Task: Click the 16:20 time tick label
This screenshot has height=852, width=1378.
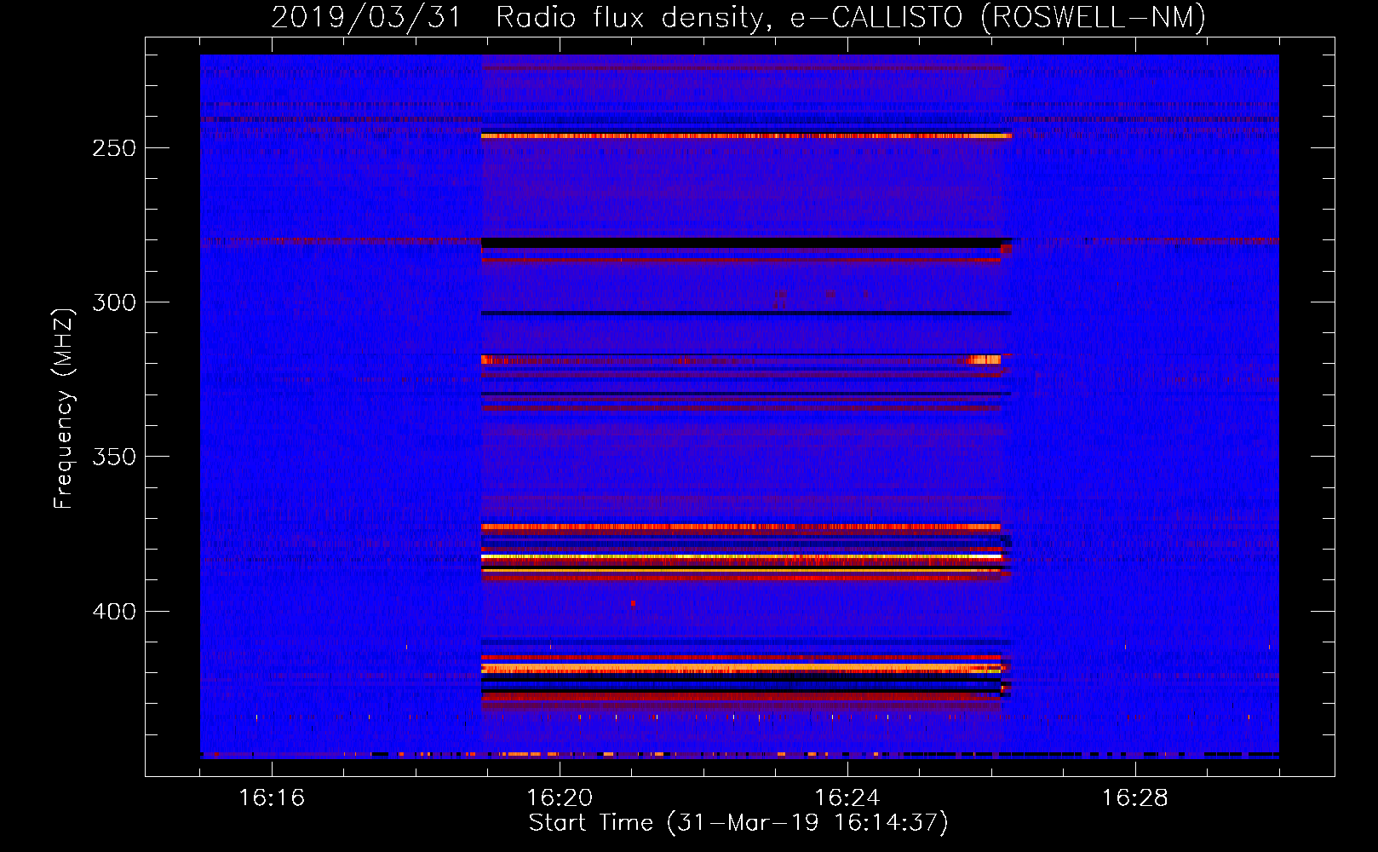Action: [x=560, y=798]
